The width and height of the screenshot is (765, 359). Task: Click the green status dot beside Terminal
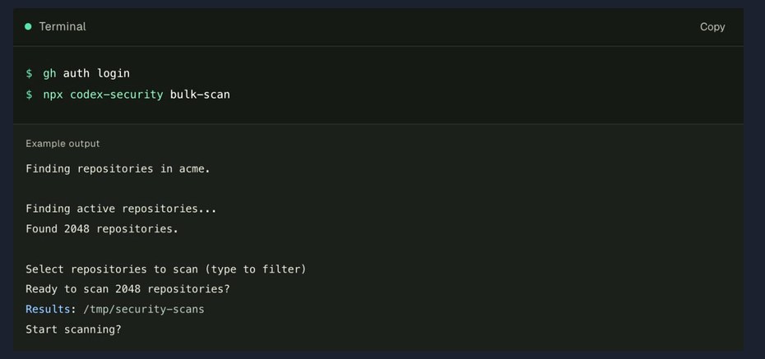tap(28, 27)
